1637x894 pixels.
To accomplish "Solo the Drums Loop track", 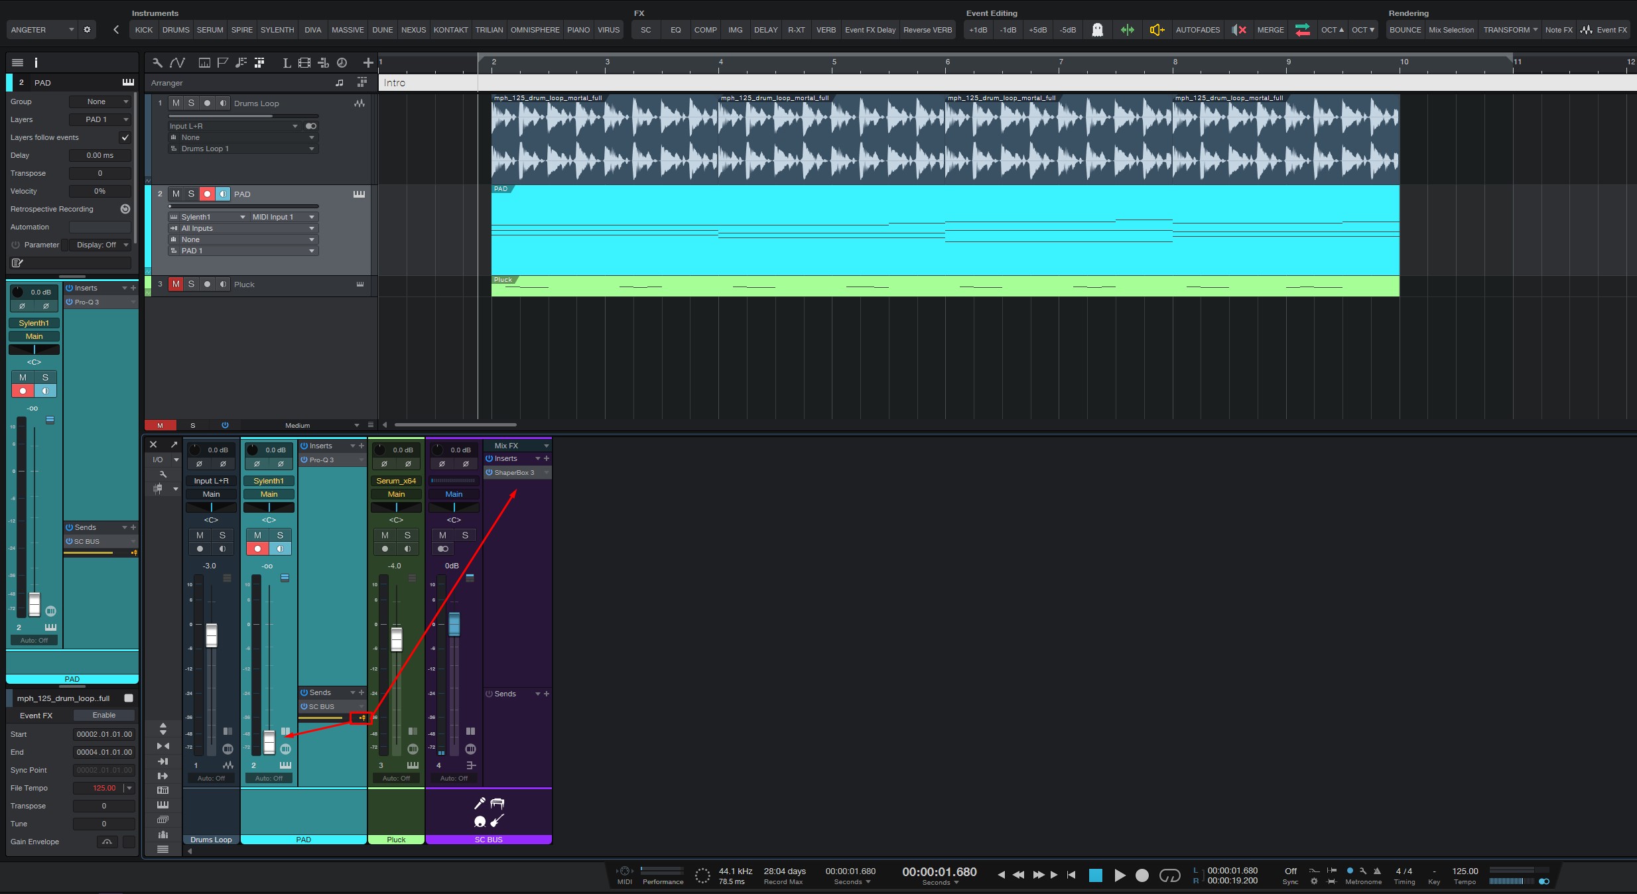I will 191,103.
